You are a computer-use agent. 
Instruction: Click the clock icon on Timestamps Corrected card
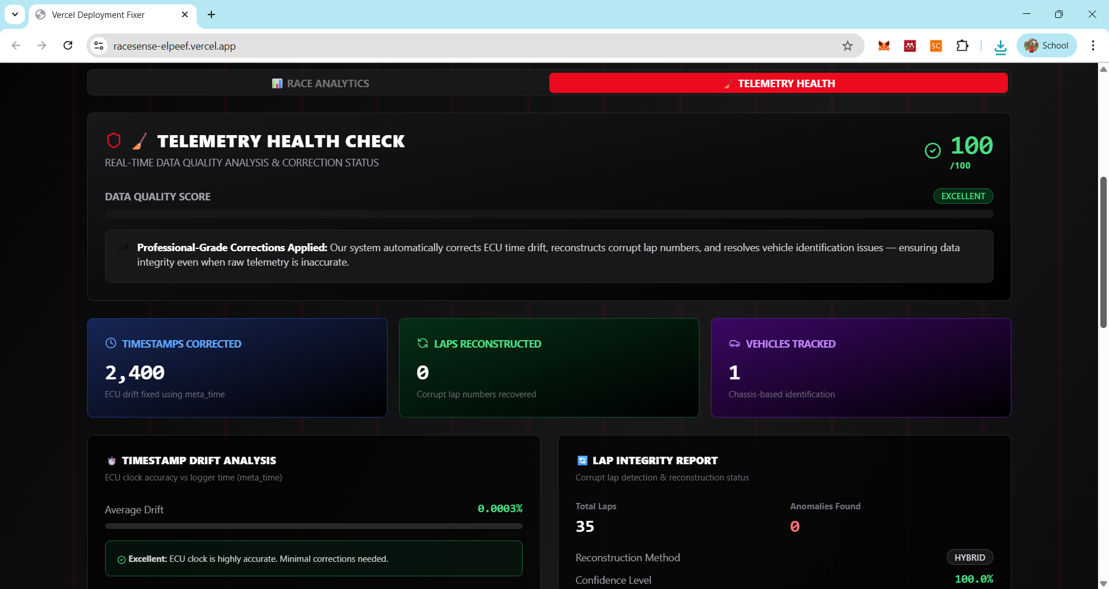click(111, 343)
